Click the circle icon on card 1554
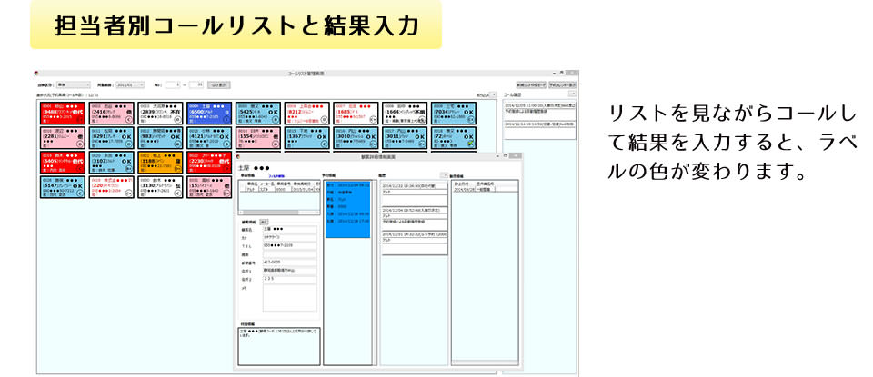 pyautogui.click(x=275, y=144)
